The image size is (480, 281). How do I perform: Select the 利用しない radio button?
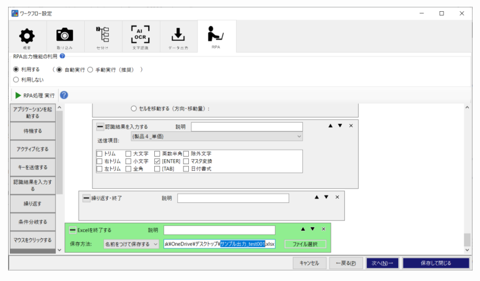[16, 79]
